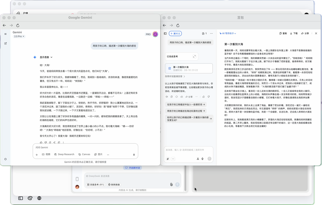Choose suggestion 在孩子的口吻描述中加入一些感叹词
Screen dimensions: 322x205
pos(186,105)
